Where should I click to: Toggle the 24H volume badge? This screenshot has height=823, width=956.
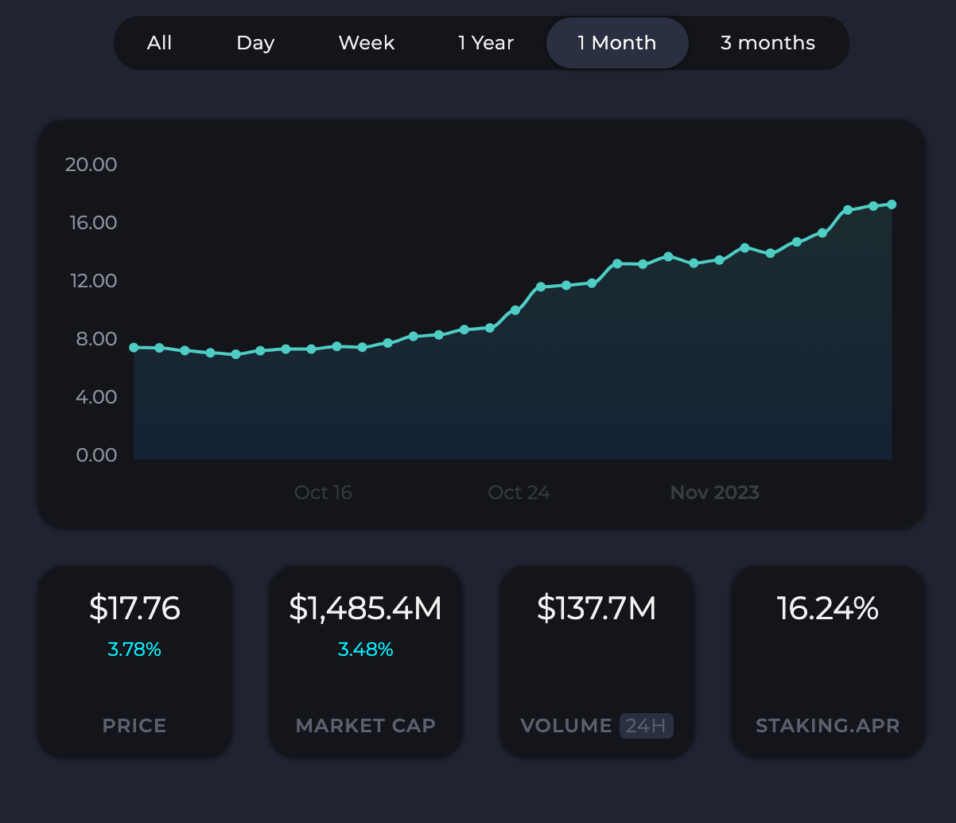pos(647,726)
